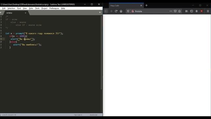Viewport: 211px width, 119px height.
Task: Click the Firefox forward arrow
Action: click(x=111, y=11)
